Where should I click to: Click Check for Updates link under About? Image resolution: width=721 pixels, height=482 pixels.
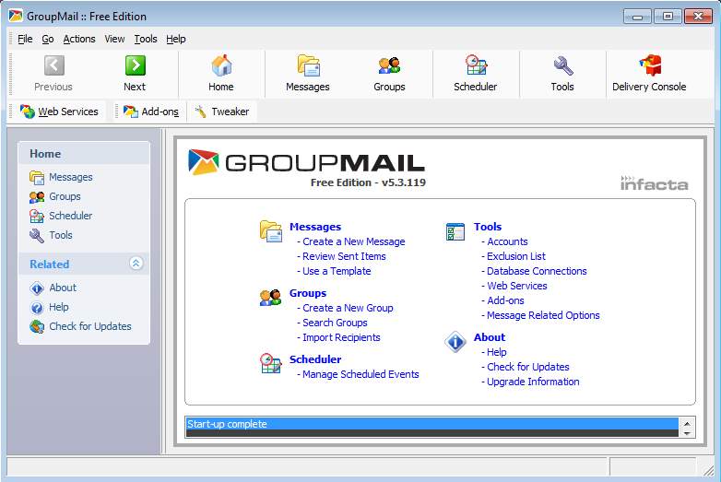click(x=528, y=367)
